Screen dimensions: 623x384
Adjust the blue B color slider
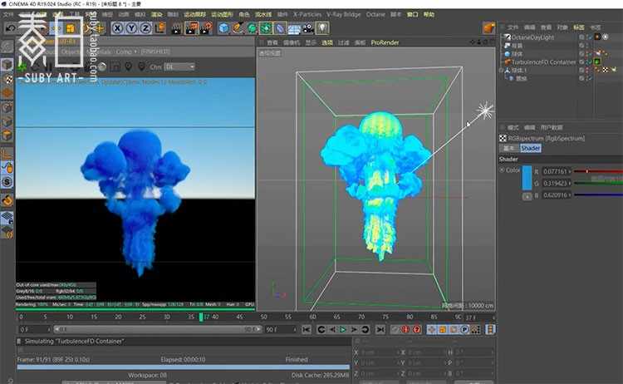click(598, 195)
